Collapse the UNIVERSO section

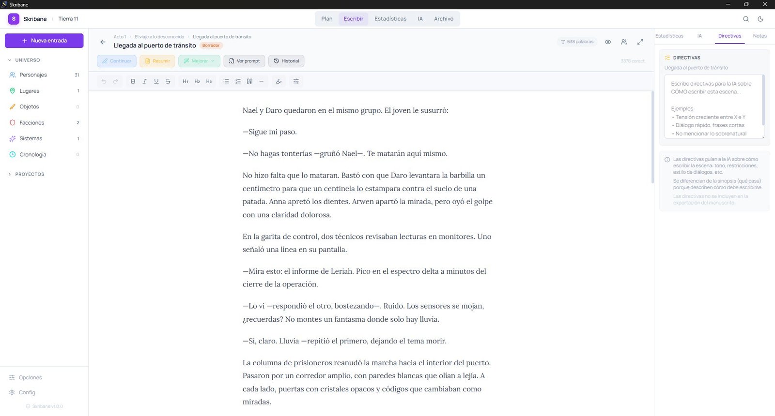click(x=24, y=60)
